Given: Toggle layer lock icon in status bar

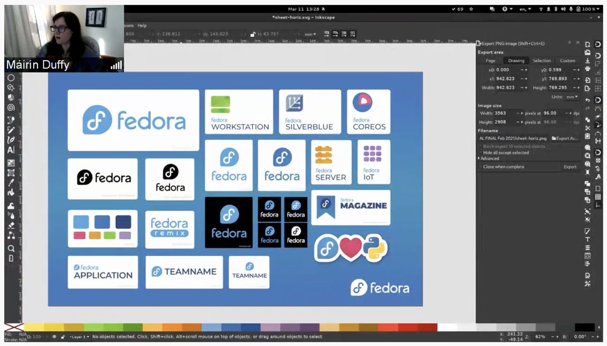Looking at the screenshot, I should pos(63,337).
